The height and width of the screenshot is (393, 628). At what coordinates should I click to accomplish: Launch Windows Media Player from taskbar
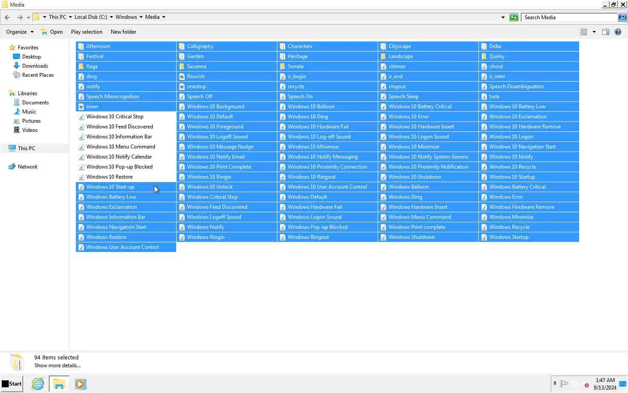point(80,384)
